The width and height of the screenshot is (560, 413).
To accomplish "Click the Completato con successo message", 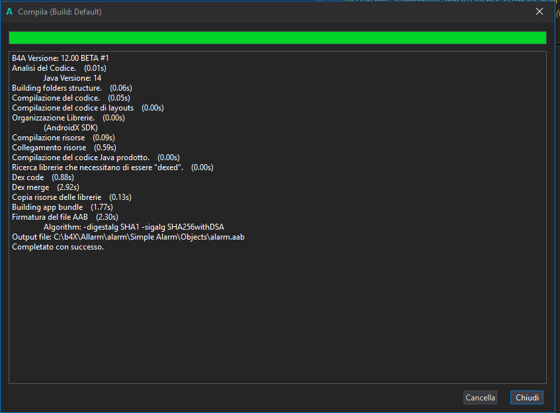I will 58,247.
